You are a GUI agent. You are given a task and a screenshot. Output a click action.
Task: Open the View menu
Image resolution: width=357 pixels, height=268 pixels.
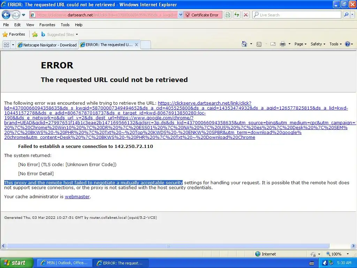(x=30, y=25)
